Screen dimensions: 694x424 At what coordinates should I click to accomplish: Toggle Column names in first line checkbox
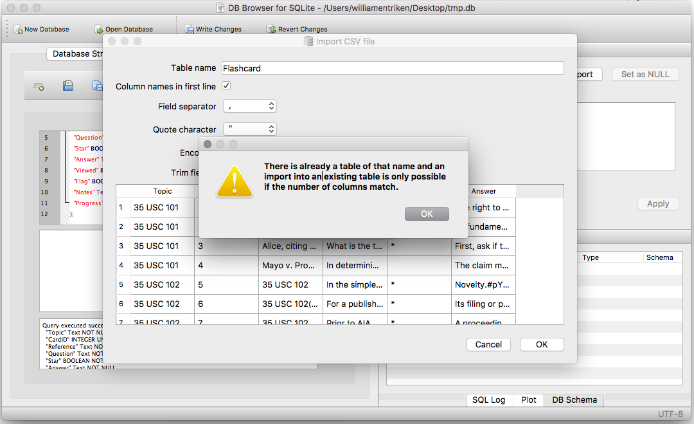[x=226, y=86]
